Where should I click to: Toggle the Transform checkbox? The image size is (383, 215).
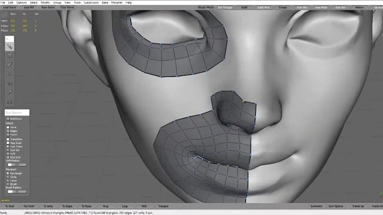(8, 139)
